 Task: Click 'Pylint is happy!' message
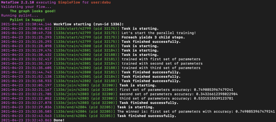[x=27, y=20]
